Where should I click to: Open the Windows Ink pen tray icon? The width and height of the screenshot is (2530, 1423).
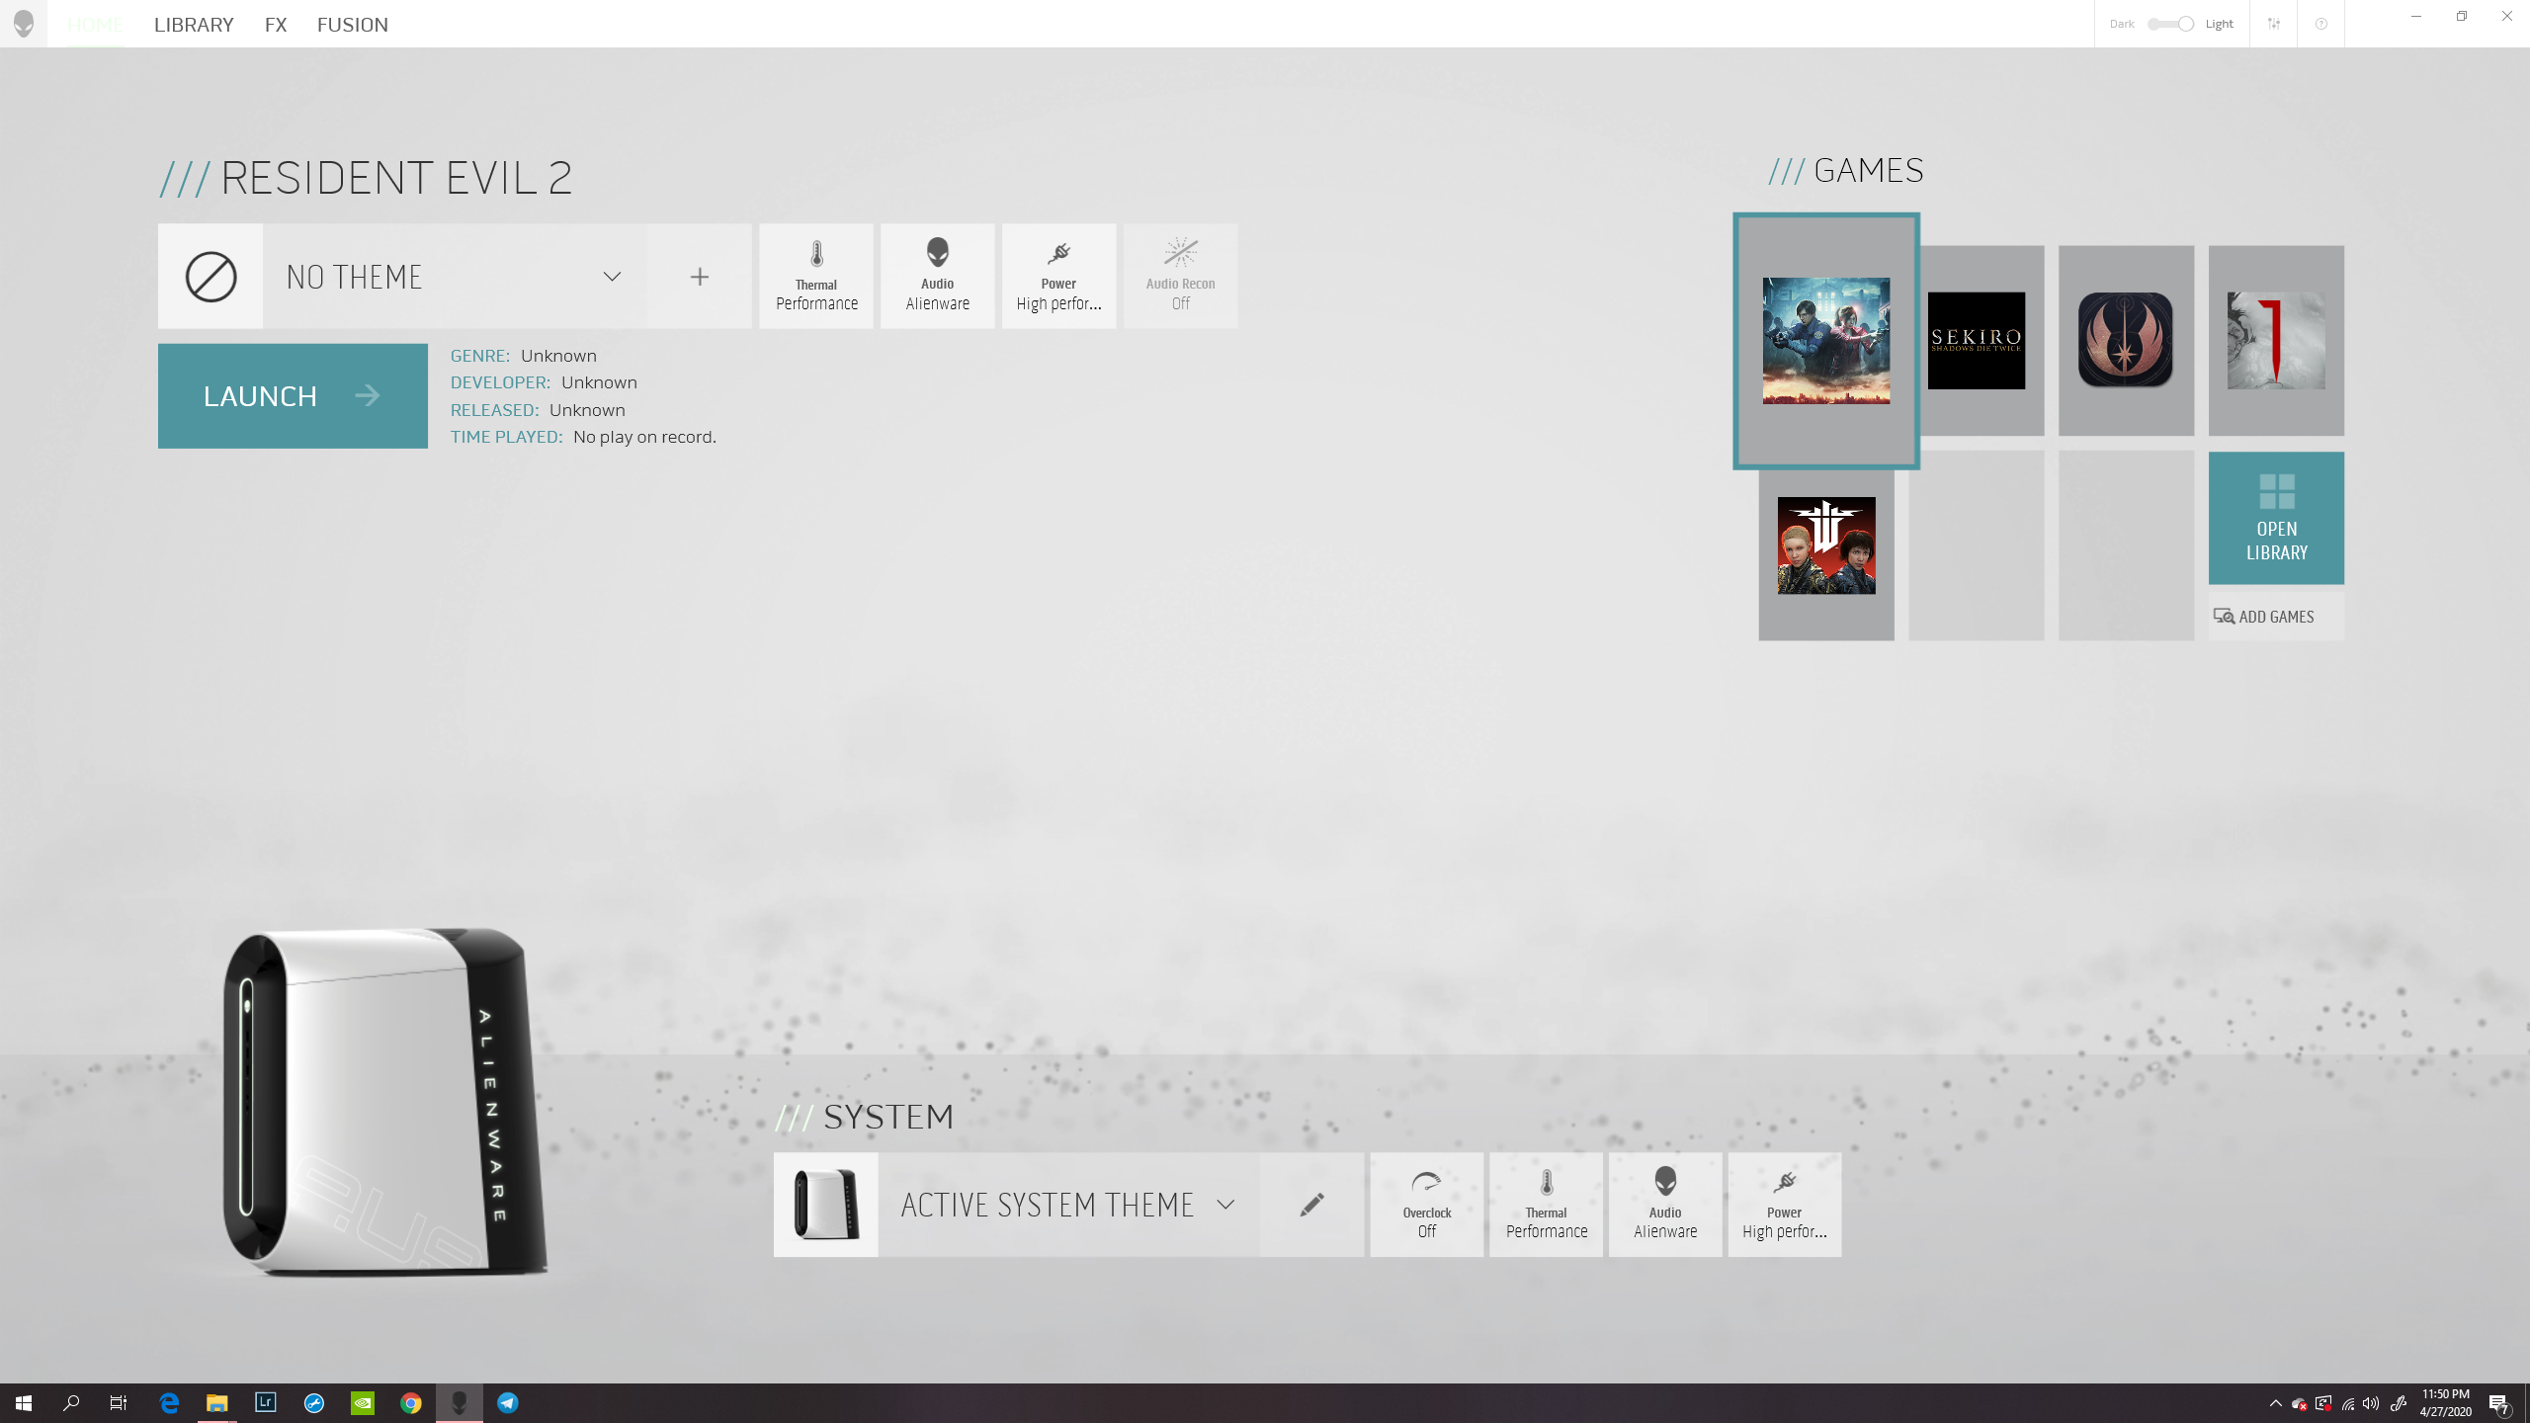click(x=2399, y=1403)
